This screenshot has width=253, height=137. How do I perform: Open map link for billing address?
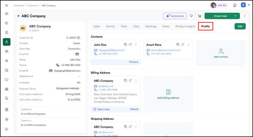point(102,109)
